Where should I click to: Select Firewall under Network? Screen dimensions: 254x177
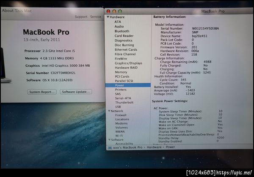121,115
